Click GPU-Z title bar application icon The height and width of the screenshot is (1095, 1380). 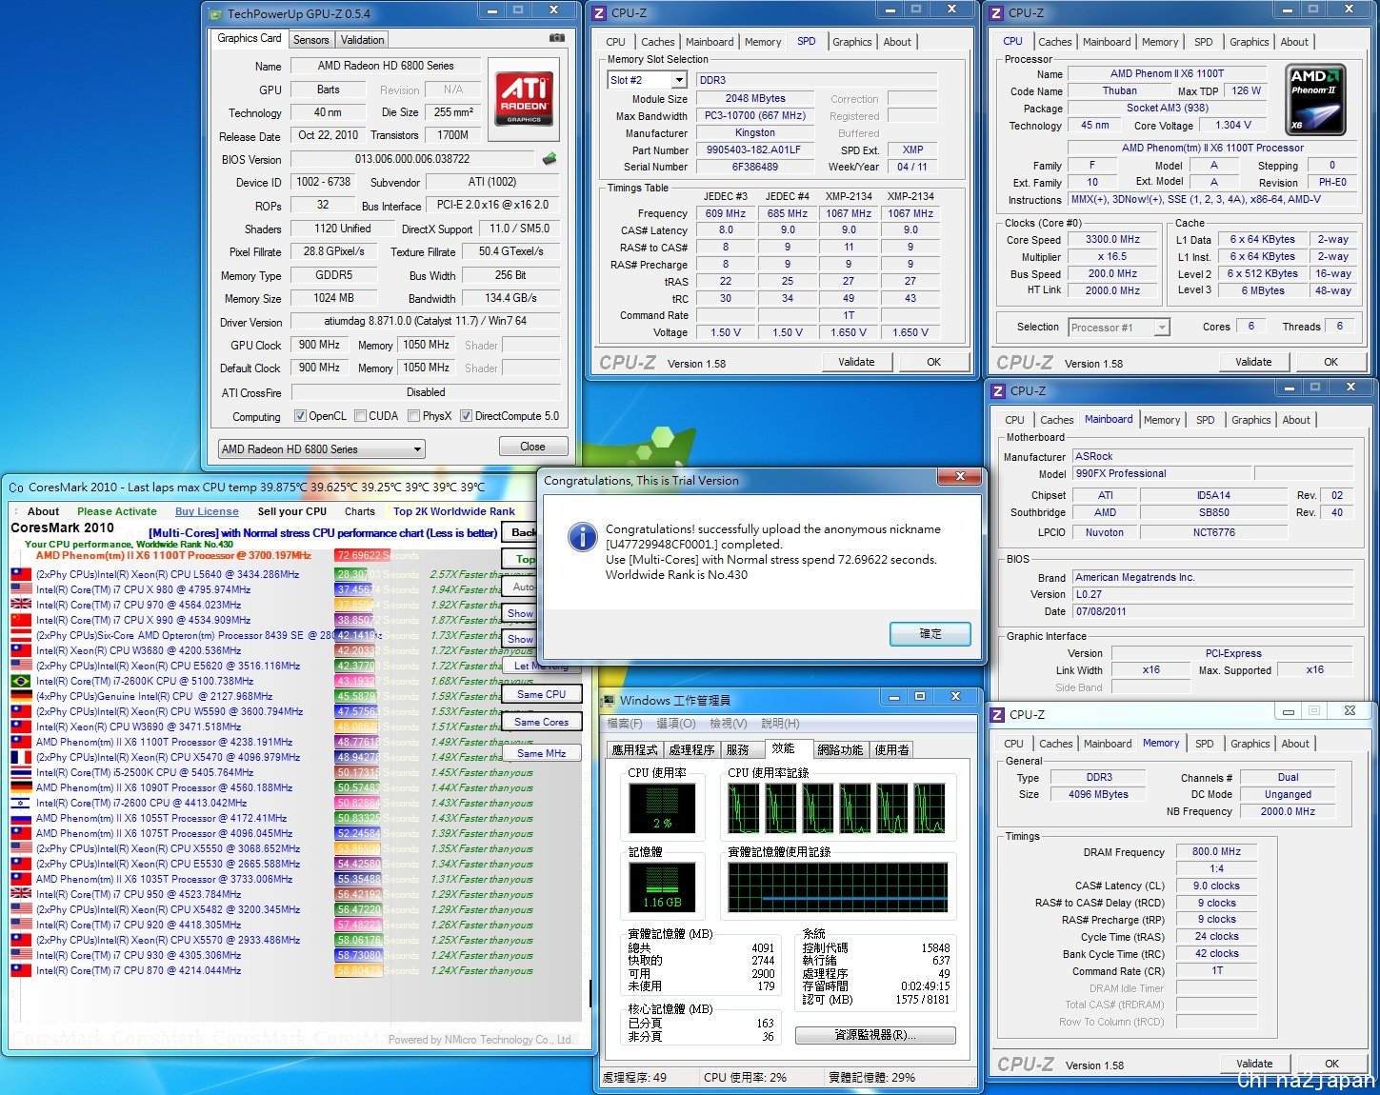click(215, 13)
